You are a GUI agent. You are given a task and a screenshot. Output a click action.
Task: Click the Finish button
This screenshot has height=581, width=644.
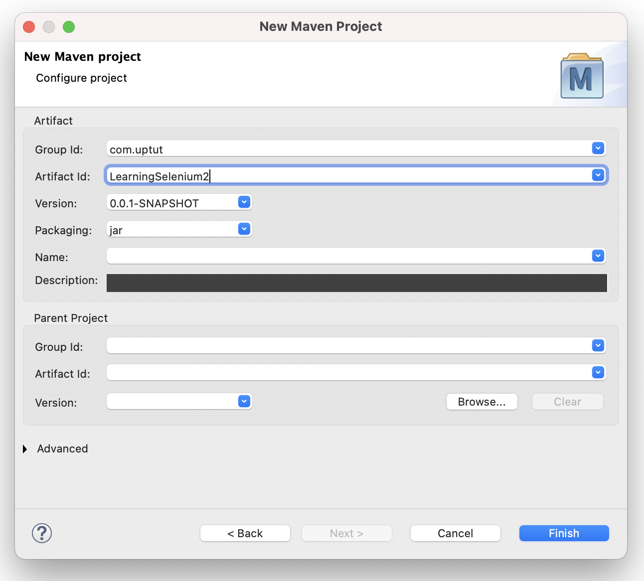coord(564,533)
